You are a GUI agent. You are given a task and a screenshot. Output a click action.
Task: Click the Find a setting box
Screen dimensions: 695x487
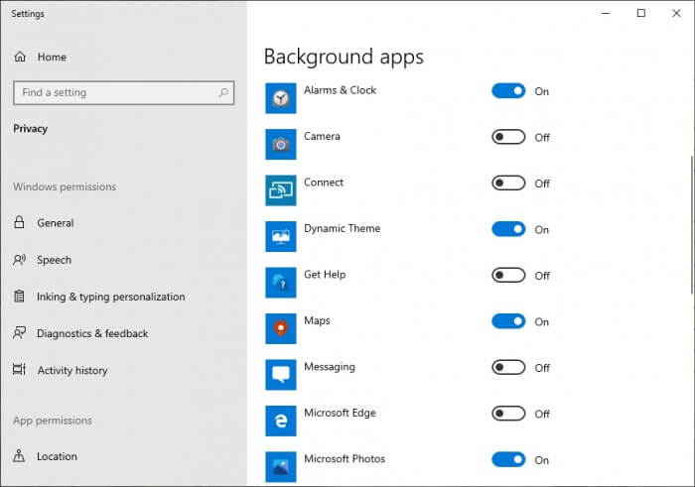pyautogui.click(x=124, y=92)
